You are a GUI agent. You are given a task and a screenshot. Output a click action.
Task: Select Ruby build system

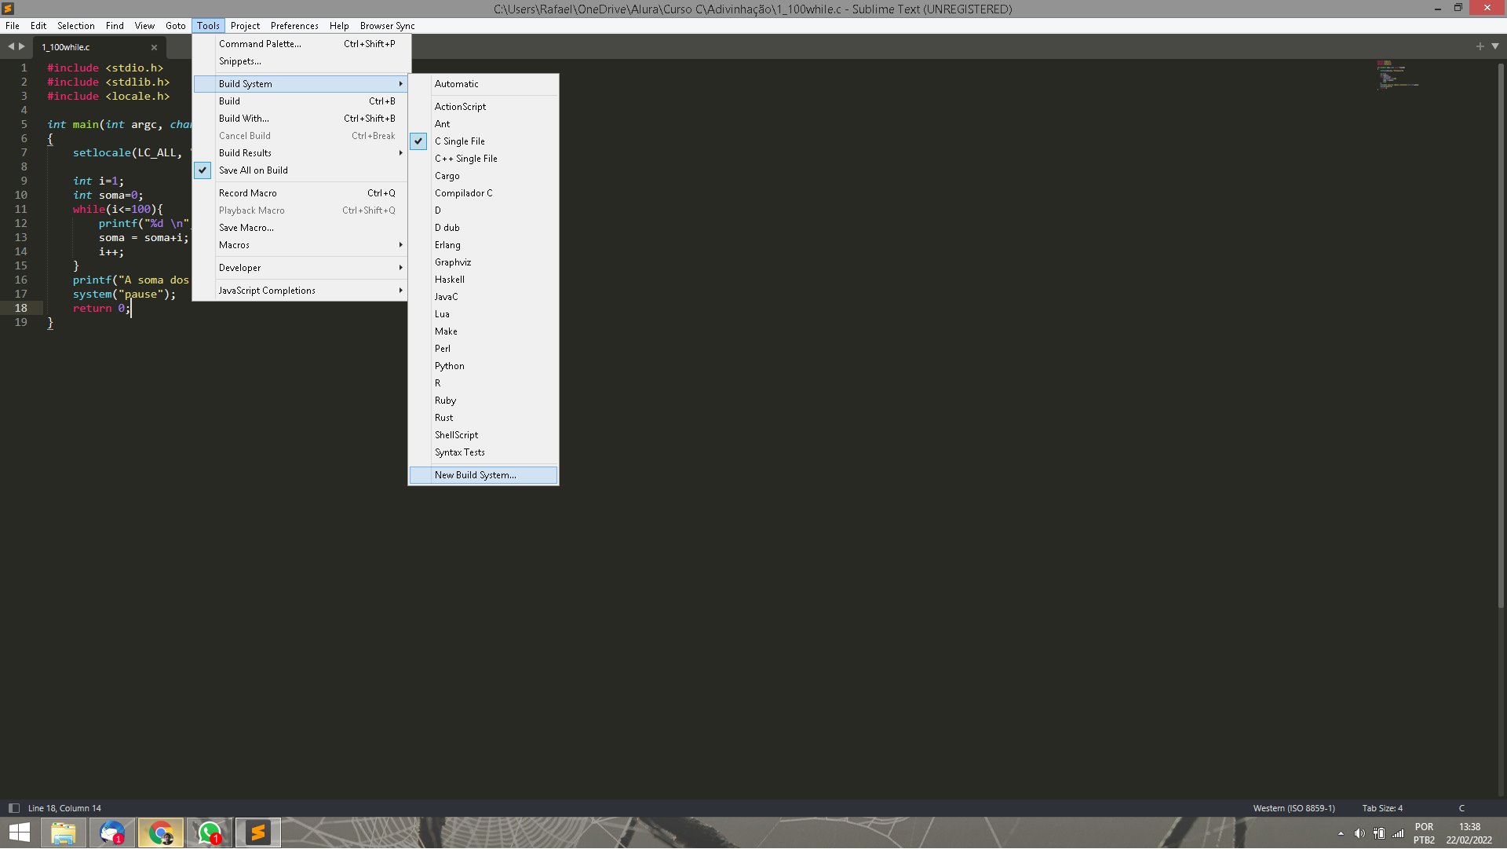pyautogui.click(x=483, y=401)
